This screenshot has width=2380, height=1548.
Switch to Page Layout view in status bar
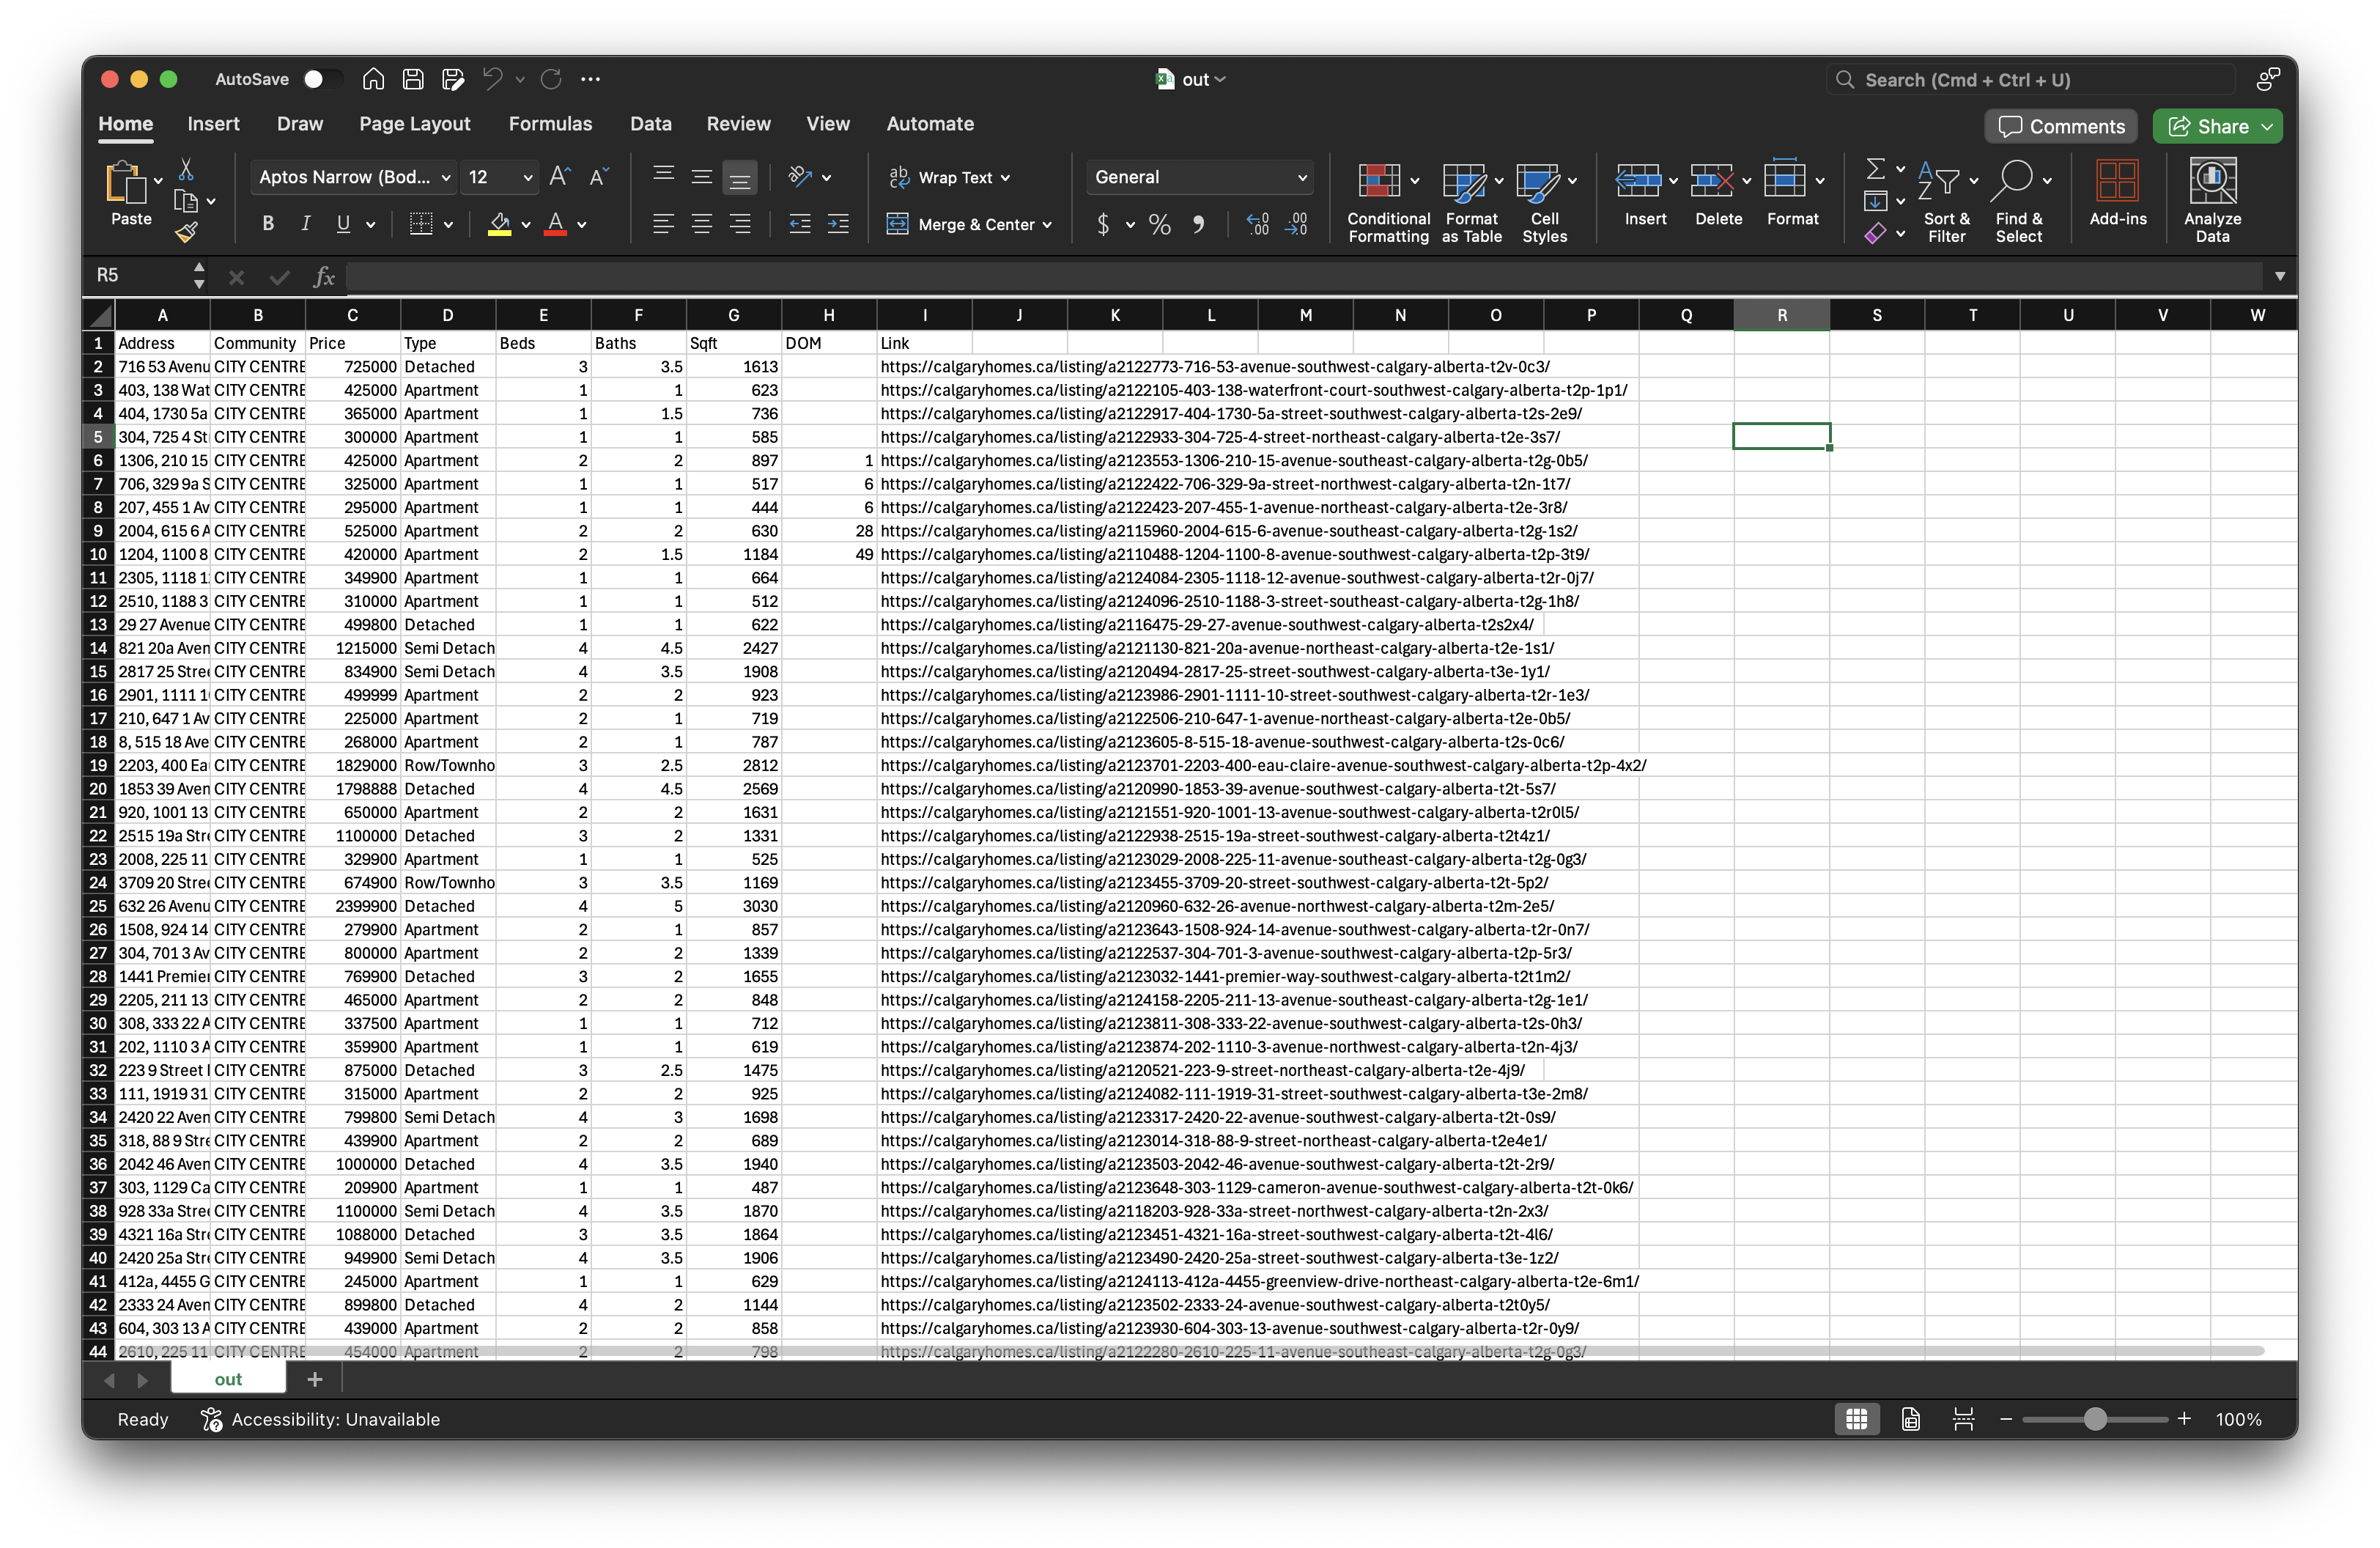pyautogui.click(x=1911, y=1419)
